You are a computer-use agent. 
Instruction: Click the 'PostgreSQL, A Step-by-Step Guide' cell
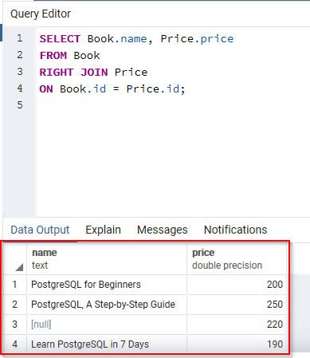[x=107, y=305]
